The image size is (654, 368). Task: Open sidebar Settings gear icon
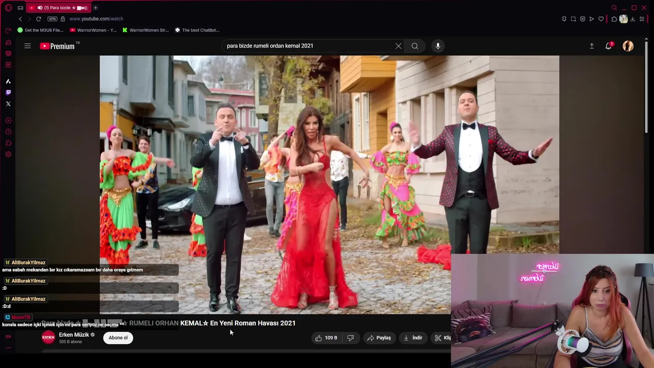(x=8, y=154)
